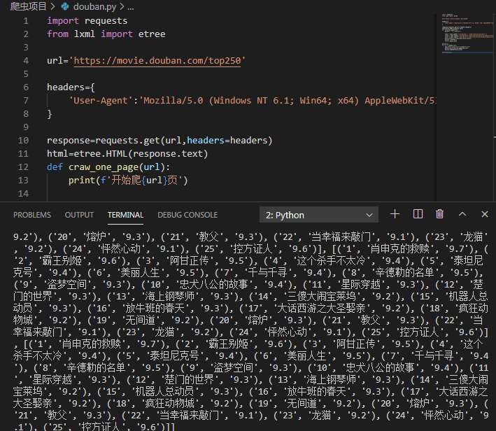Click the breadcrumb ellipsis symbol item

click(x=131, y=7)
